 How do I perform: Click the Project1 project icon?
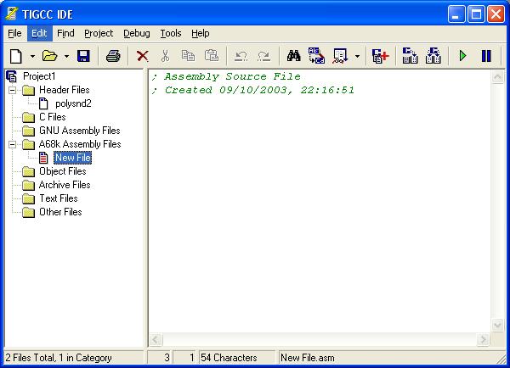click(x=12, y=76)
